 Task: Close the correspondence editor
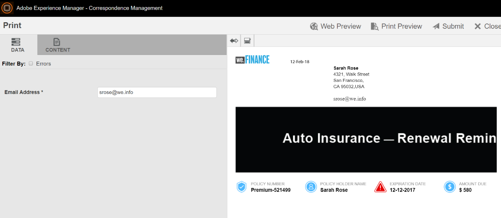(487, 26)
